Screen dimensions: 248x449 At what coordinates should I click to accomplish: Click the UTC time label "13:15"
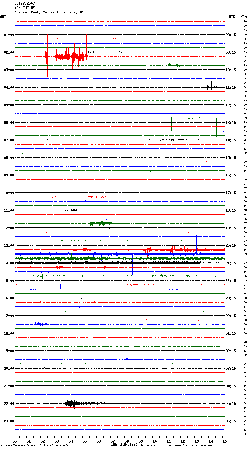[x=231, y=123]
